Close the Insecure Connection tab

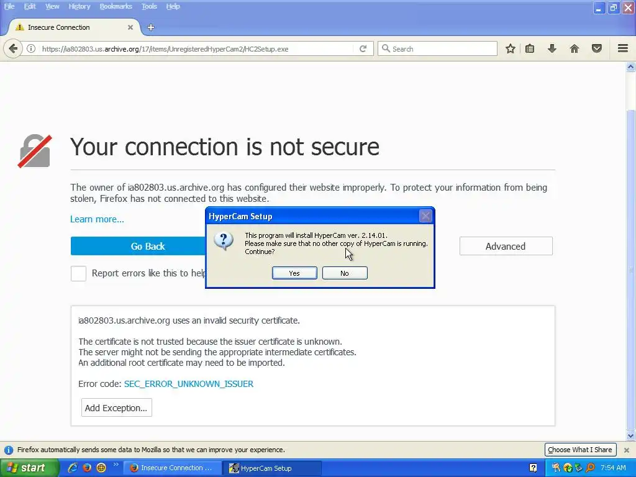pos(130,27)
